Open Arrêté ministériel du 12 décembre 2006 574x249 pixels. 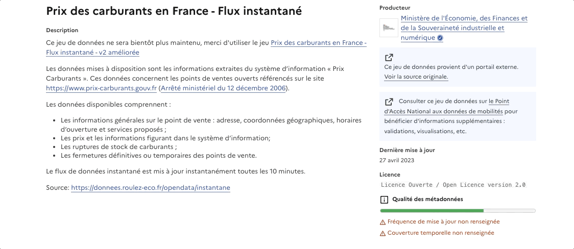pos(223,88)
